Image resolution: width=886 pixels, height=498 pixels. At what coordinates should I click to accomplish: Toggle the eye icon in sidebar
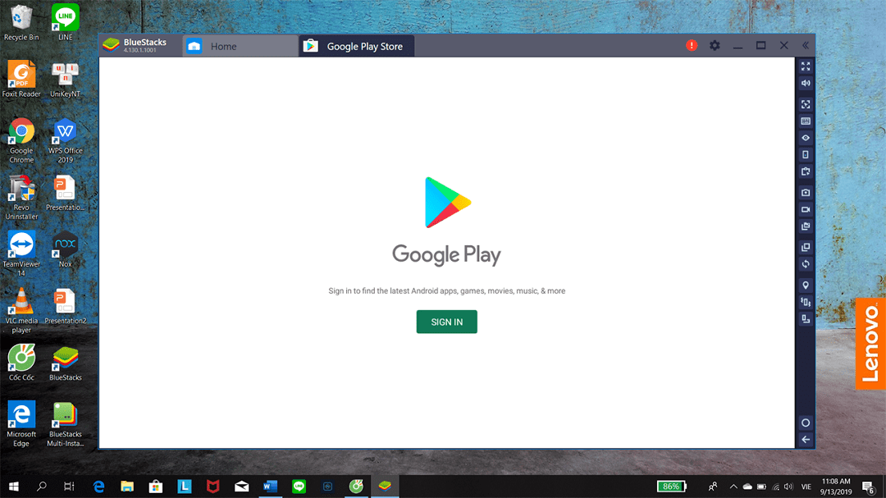806,138
